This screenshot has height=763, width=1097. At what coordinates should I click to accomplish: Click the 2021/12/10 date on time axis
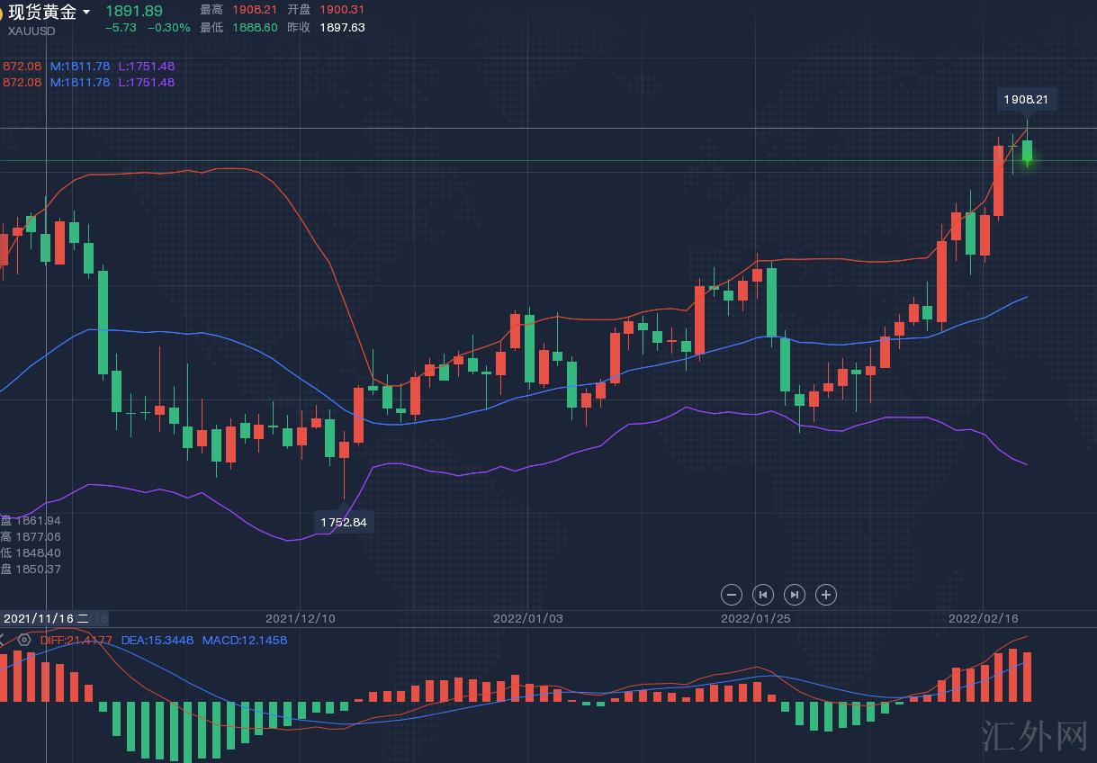click(301, 618)
